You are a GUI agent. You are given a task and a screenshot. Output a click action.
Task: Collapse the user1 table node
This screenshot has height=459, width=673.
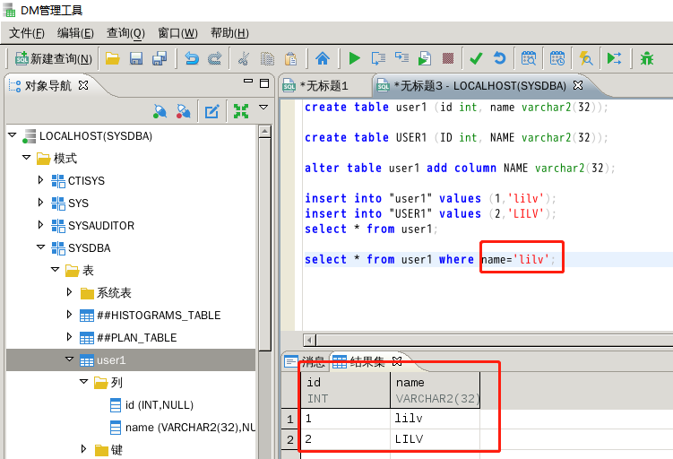click(x=70, y=359)
